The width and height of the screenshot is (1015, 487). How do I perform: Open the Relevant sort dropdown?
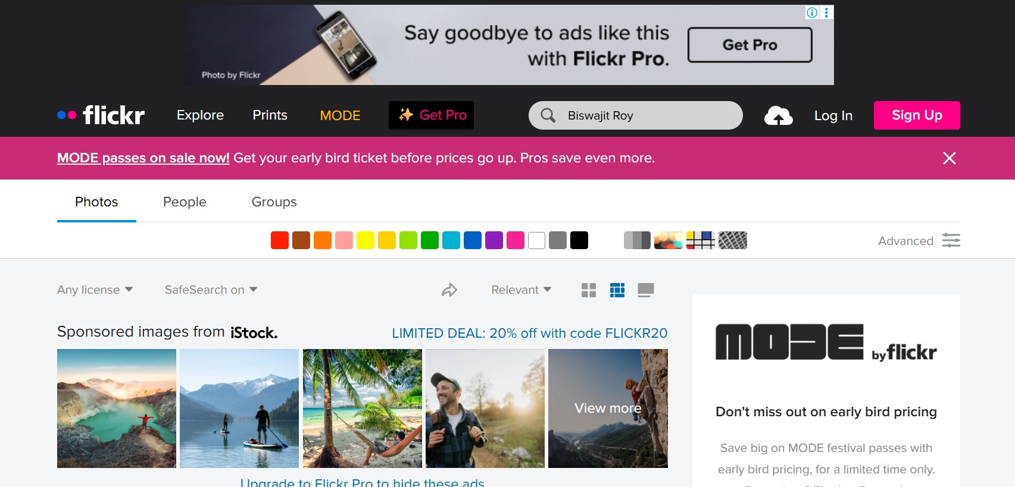click(521, 290)
